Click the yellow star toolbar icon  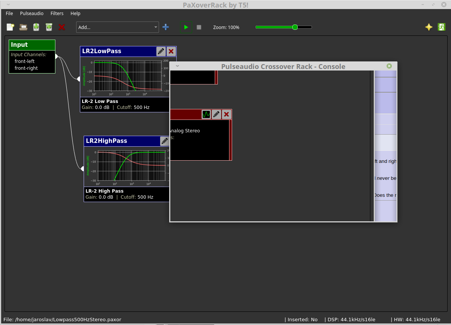point(428,27)
